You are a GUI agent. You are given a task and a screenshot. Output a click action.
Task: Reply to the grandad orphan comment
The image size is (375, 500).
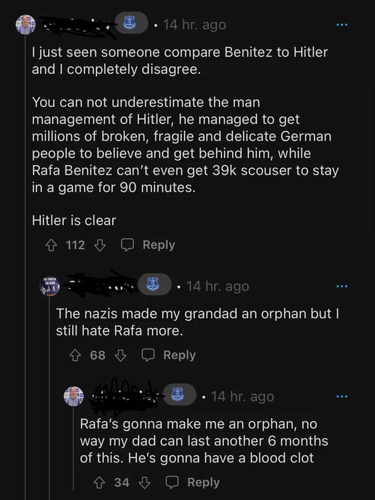click(x=169, y=355)
